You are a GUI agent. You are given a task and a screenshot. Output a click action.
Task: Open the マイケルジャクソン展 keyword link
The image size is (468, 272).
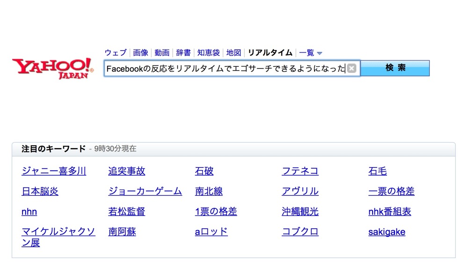[x=58, y=237]
